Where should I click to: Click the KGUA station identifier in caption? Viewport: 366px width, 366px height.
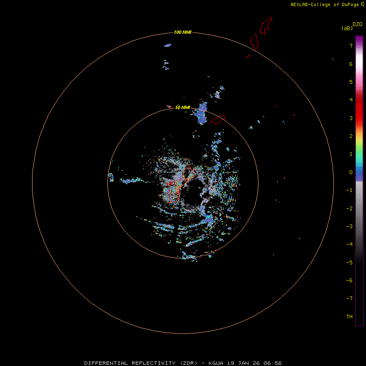pos(216,363)
